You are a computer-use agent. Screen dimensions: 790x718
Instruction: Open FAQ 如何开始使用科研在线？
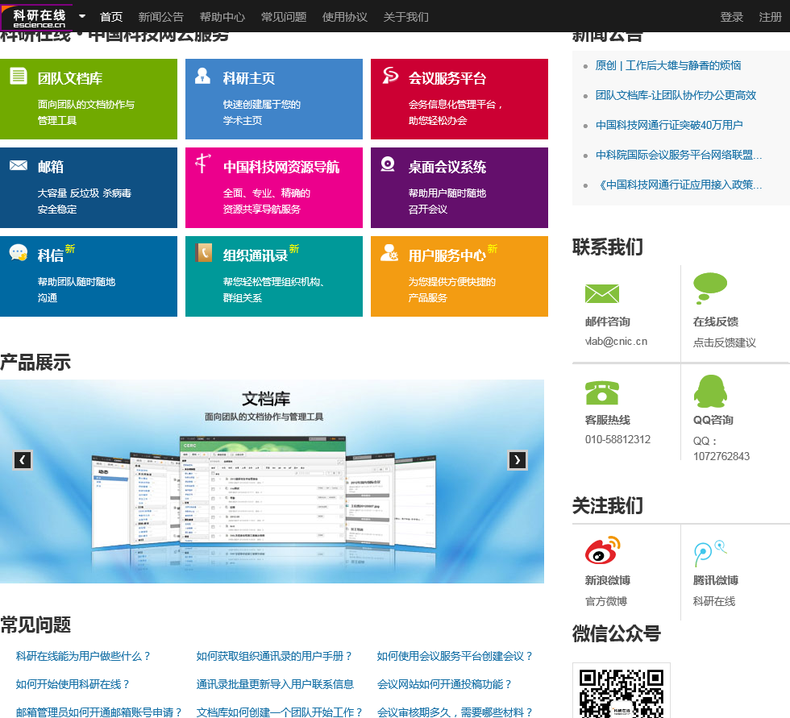tap(73, 684)
